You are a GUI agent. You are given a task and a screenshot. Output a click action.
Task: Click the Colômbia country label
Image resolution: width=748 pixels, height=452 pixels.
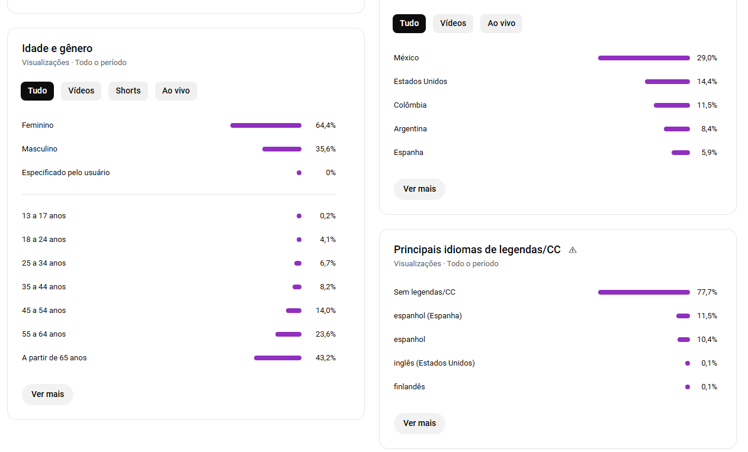pyautogui.click(x=410, y=105)
